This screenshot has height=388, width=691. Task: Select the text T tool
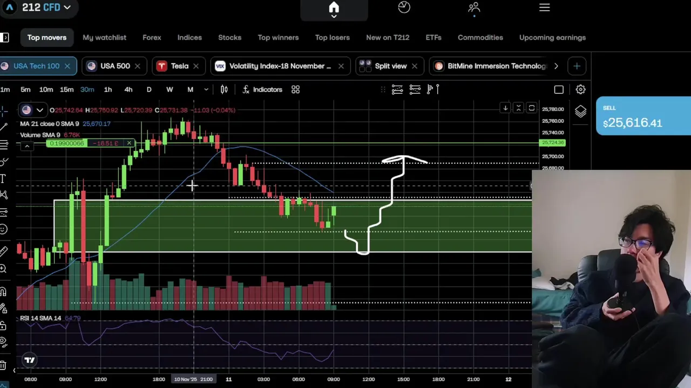[3, 178]
